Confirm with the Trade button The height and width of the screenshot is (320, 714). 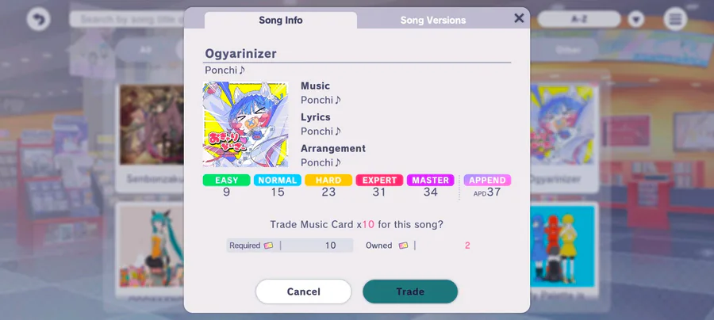(x=410, y=291)
